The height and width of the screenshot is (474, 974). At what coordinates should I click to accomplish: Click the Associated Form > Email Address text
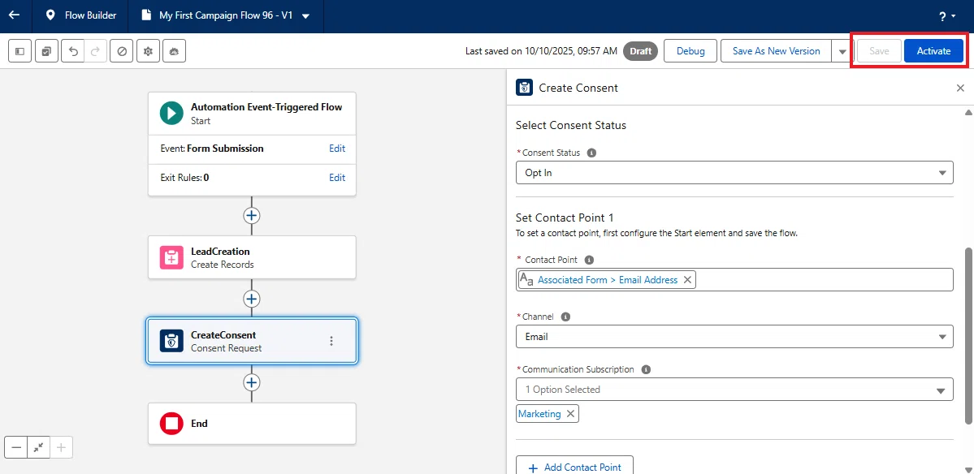coord(608,280)
